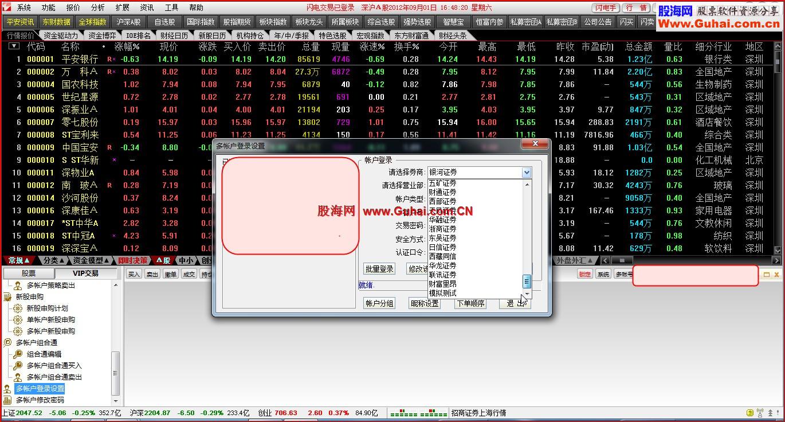This screenshot has height=422, width=785.
Task: Select the 多帐户修改密码 tree item
Action: [40, 400]
